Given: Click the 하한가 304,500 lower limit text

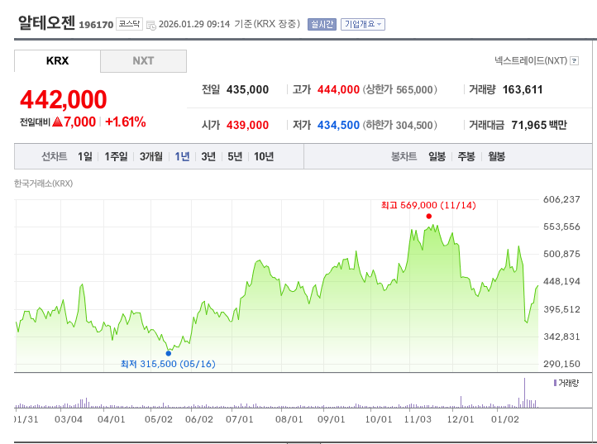Looking at the screenshot, I should pyautogui.click(x=399, y=126).
